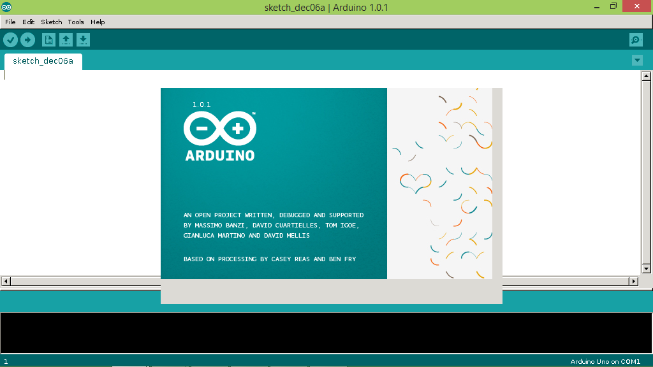Click the Arduino splash screen logo
The image size is (653, 367).
(x=220, y=136)
